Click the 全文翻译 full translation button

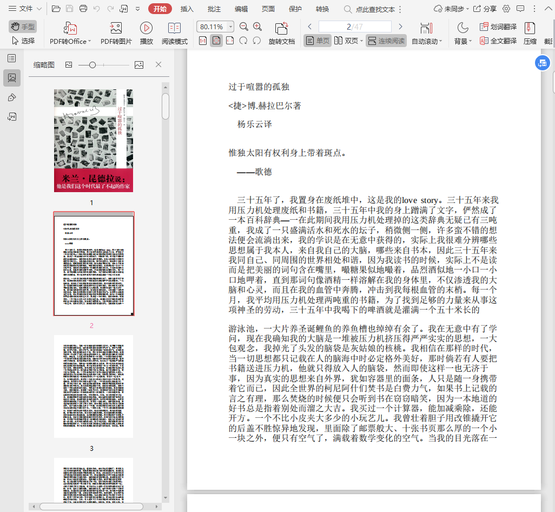498,41
